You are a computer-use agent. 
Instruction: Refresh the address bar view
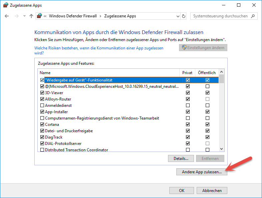(x=183, y=16)
